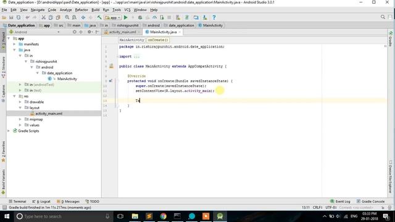Collapse the layout folder
395x222 pixels.
[x=20, y=108]
